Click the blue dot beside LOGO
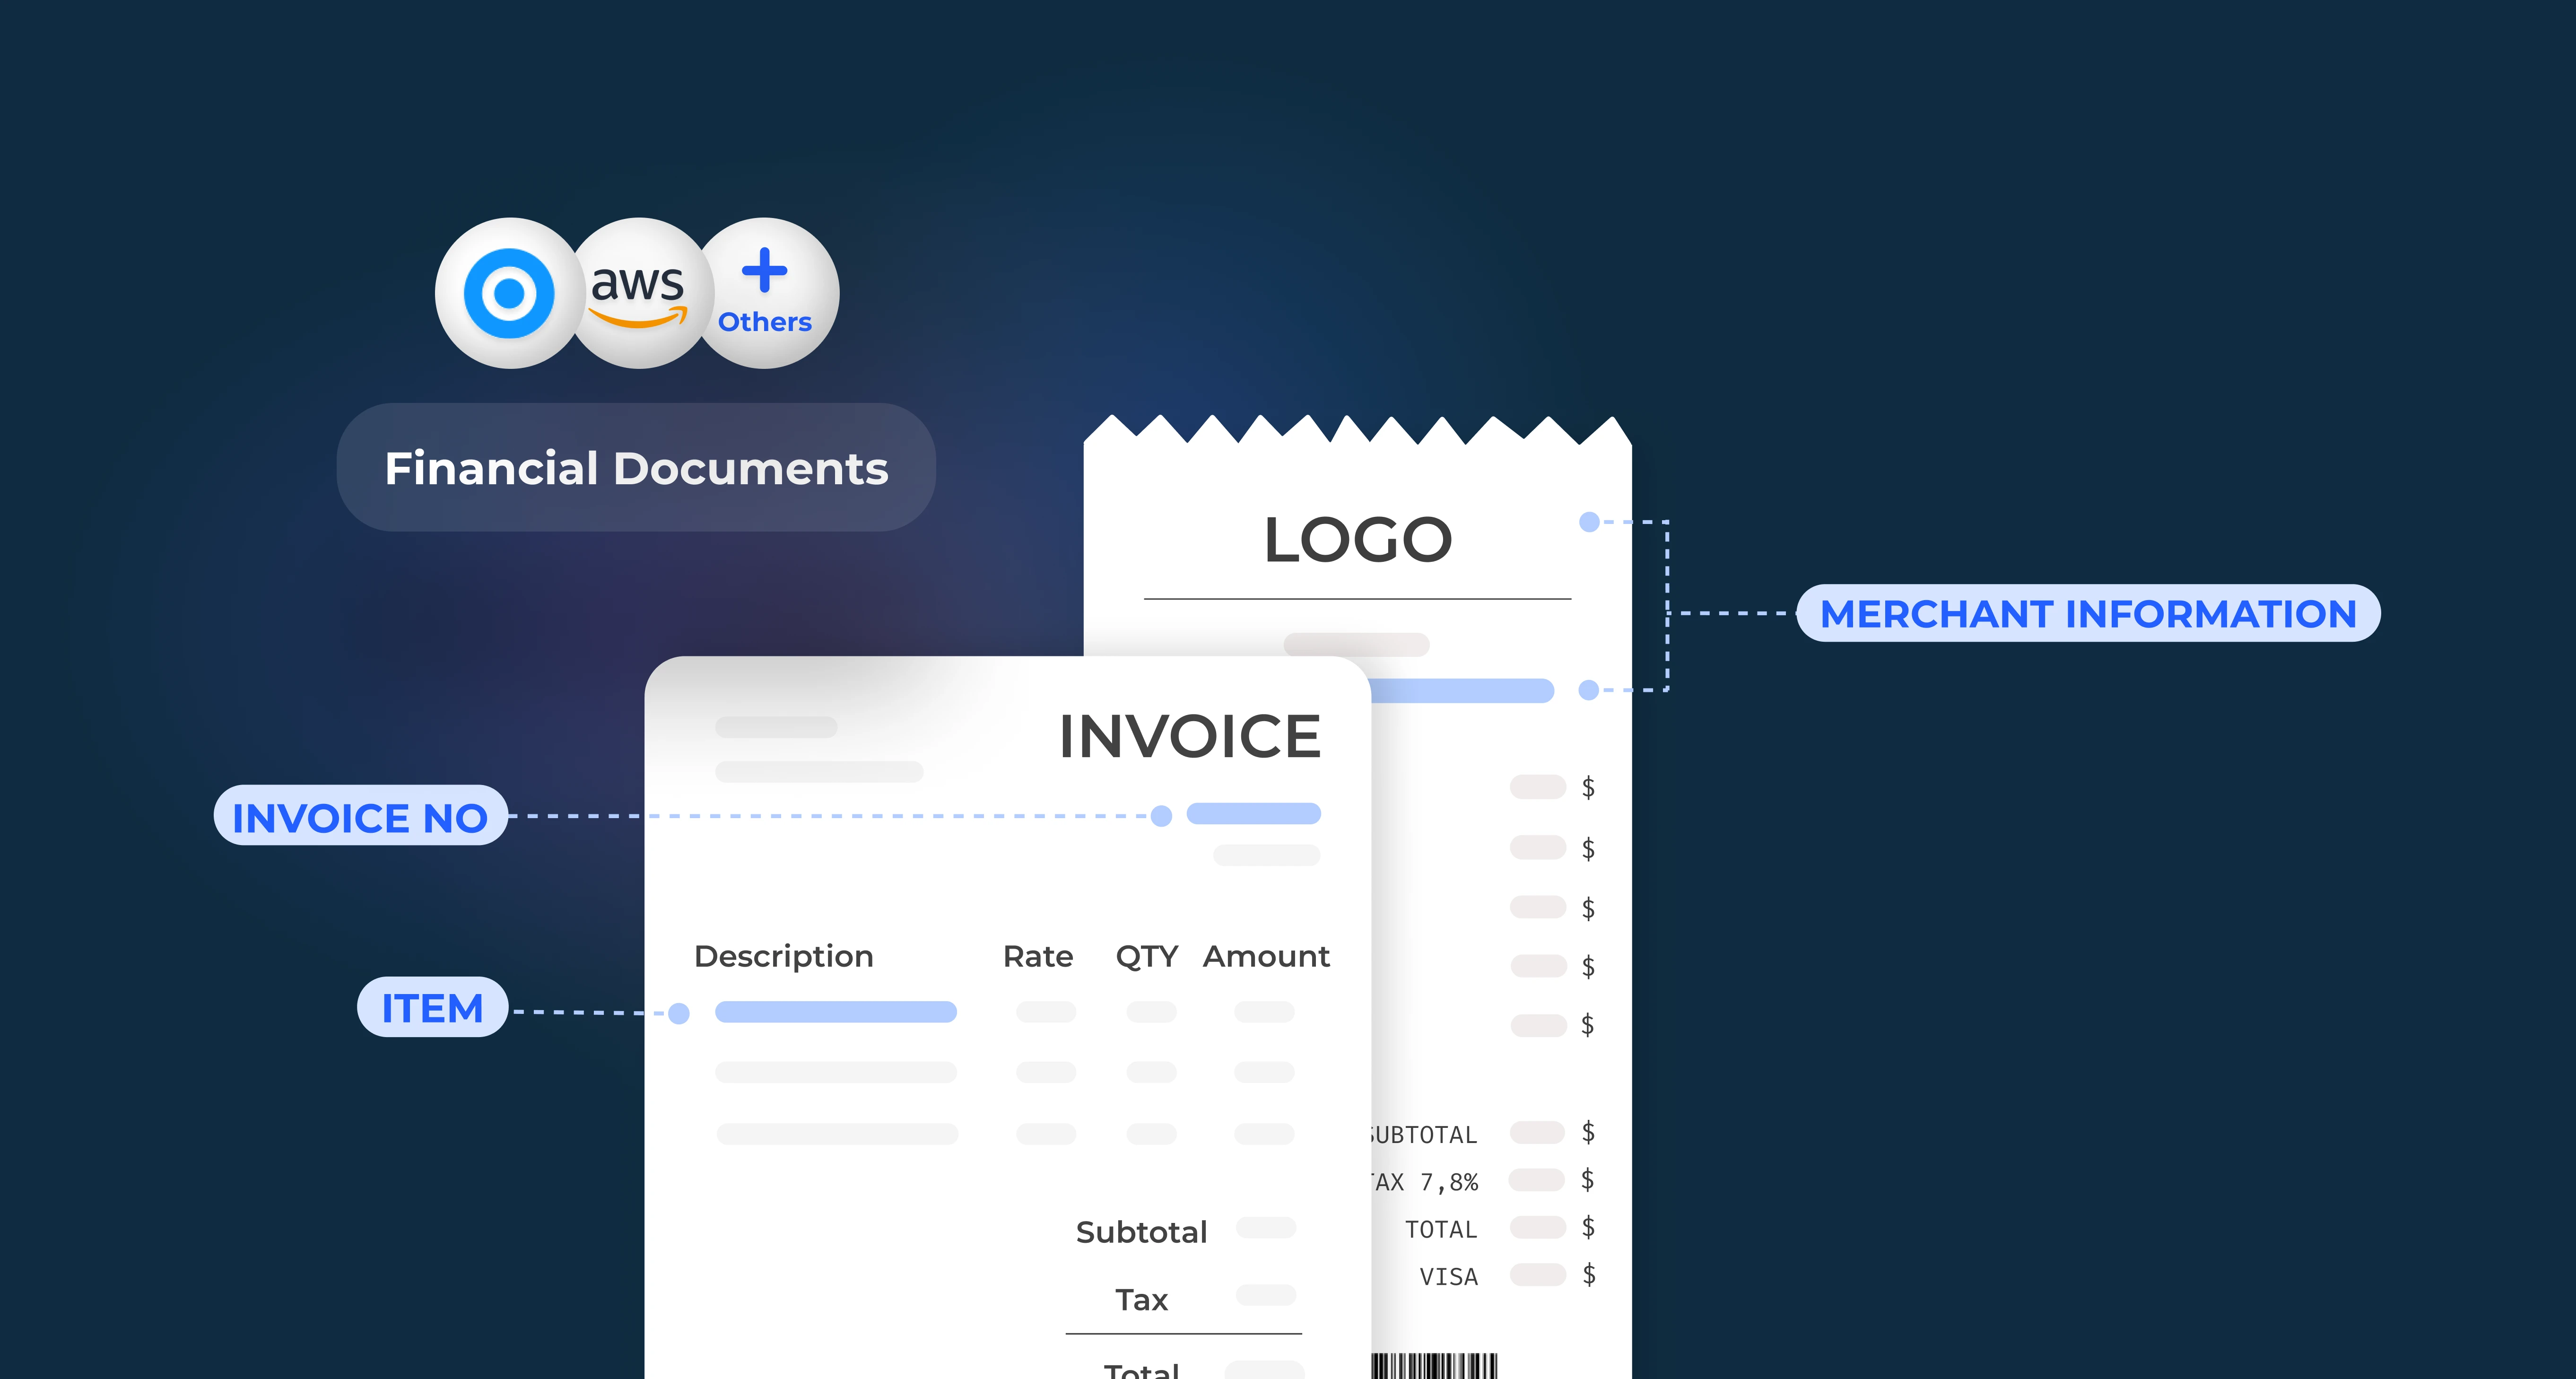This screenshot has height=1379, width=2576. point(1589,521)
